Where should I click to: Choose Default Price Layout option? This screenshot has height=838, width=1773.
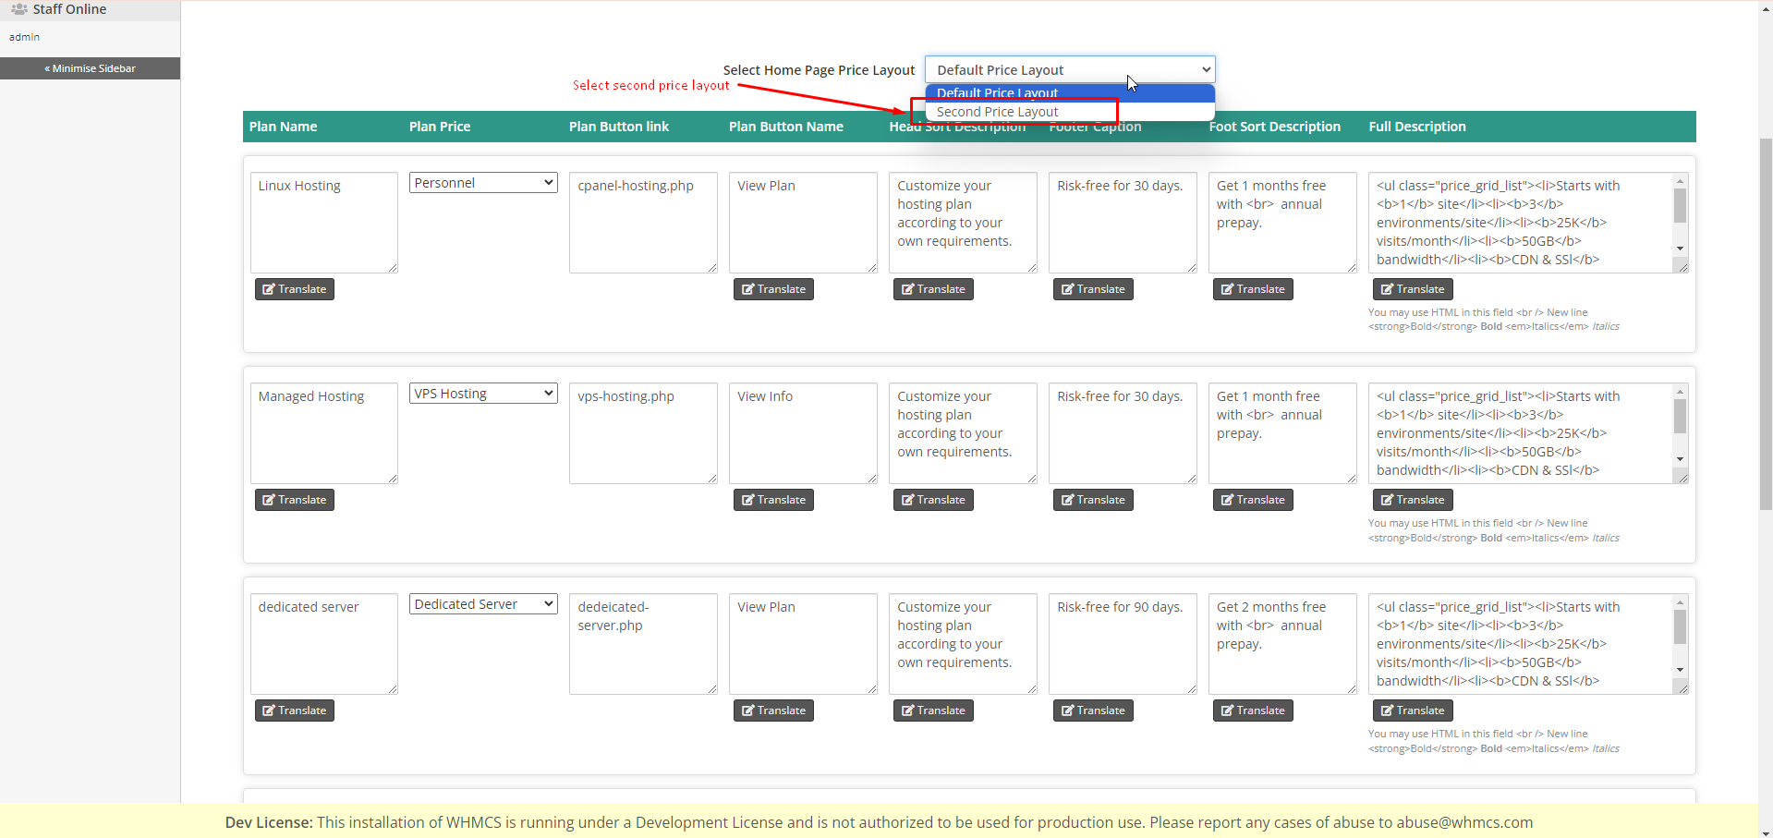[x=997, y=93]
